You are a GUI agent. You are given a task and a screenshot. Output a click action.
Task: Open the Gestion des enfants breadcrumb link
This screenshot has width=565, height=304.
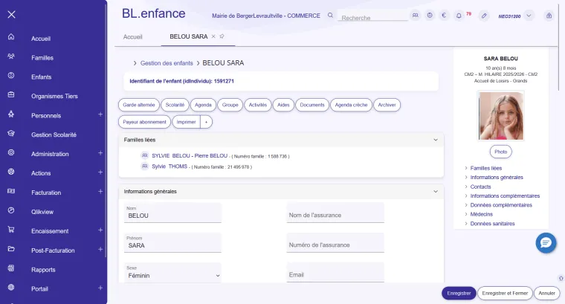[x=167, y=63]
